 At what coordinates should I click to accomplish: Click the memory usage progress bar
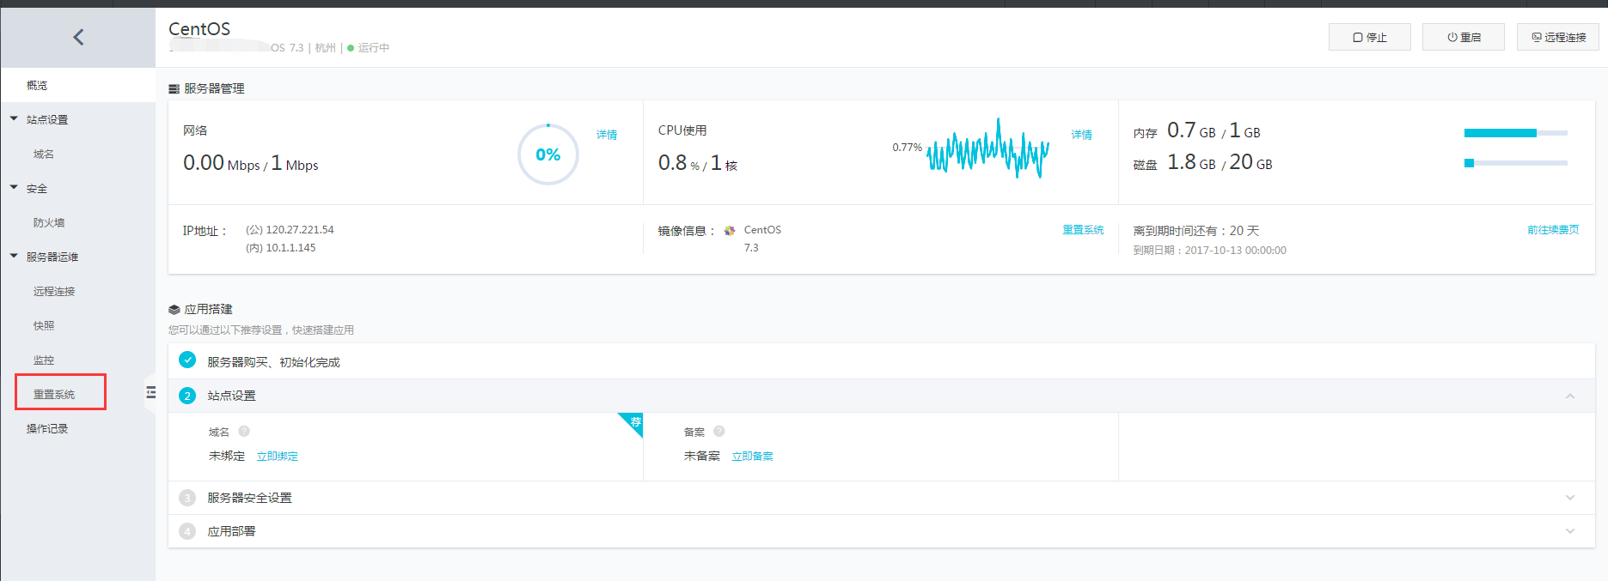click(x=1515, y=133)
